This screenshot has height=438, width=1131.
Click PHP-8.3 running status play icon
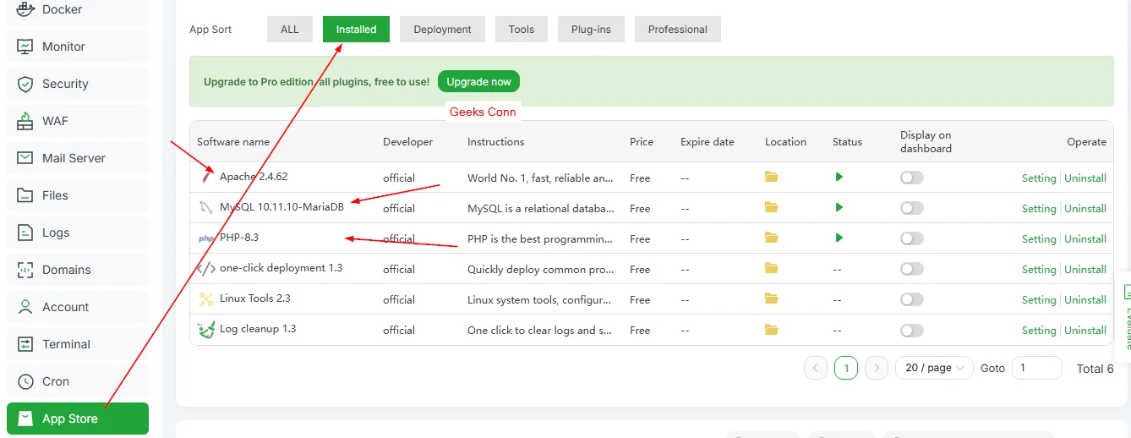[839, 238]
